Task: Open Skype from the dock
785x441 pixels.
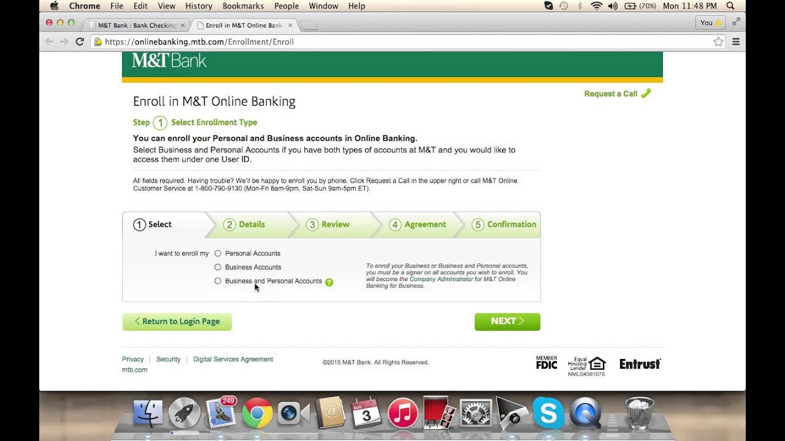Action: pyautogui.click(x=548, y=413)
